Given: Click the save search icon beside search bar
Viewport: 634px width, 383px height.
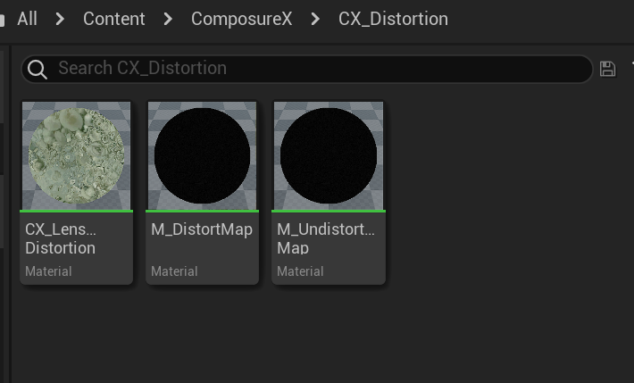Looking at the screenshot, I should (x=607, y=69).
